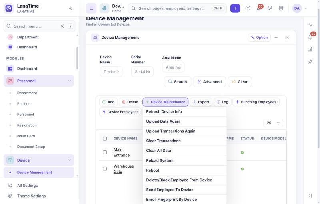Click the Device module icon

[x=10, y=160]
